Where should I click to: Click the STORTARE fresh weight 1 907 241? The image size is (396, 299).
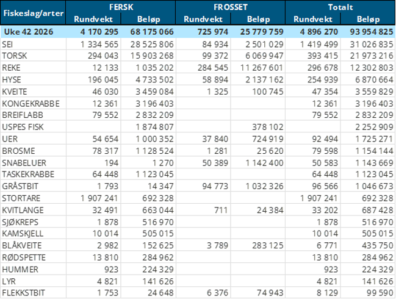pyautogui.click(x=99, y=198)
